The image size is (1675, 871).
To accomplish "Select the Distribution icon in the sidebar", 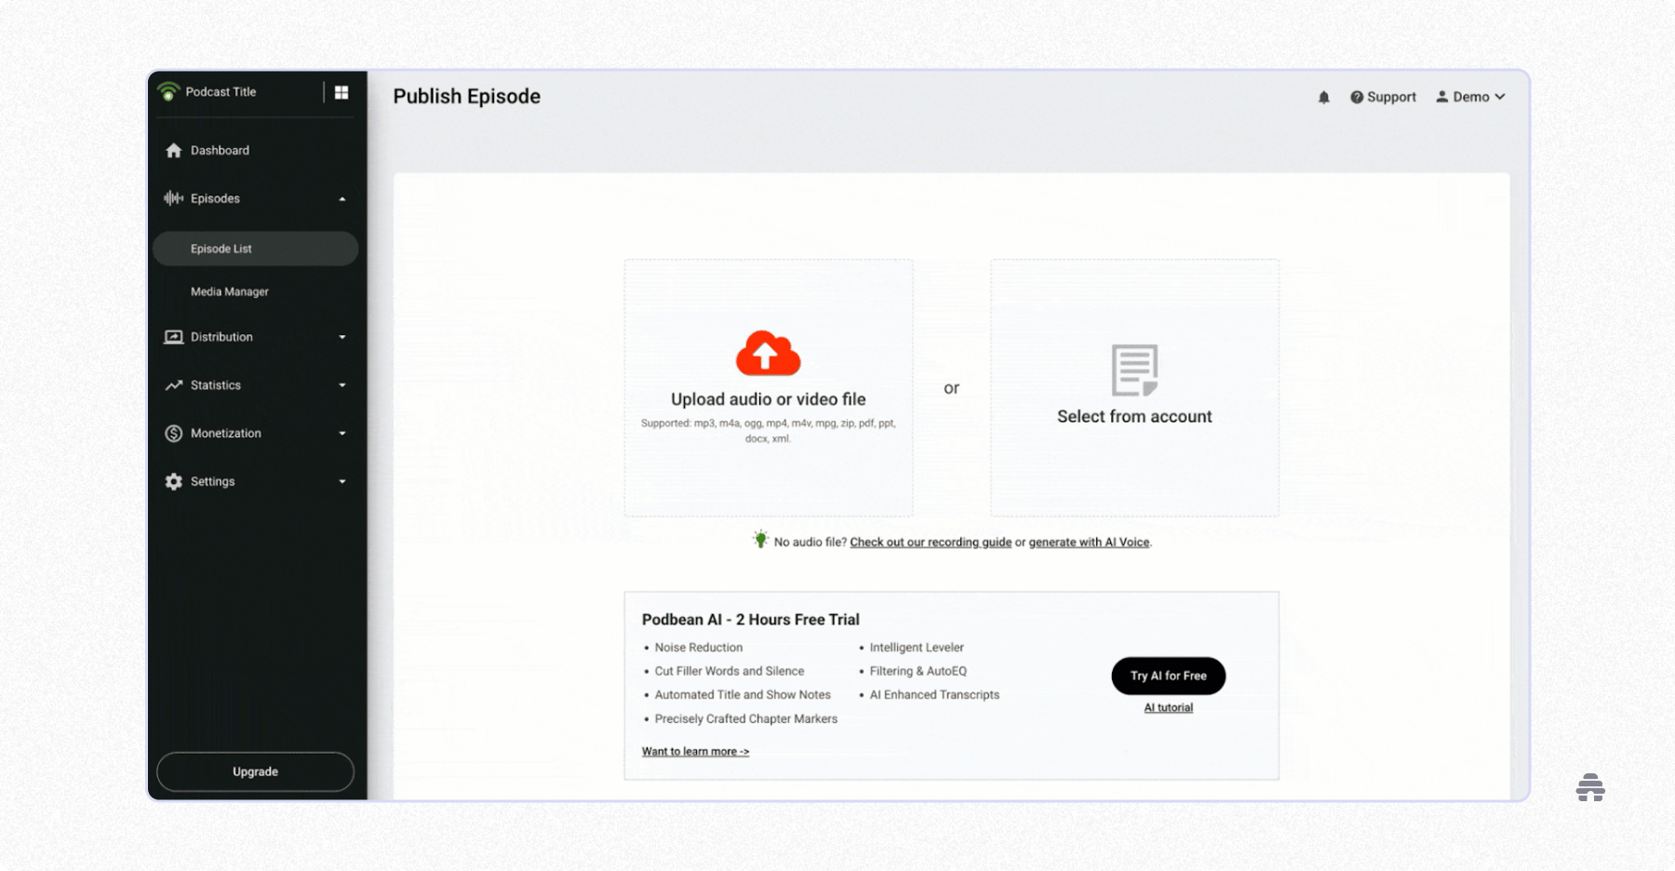I will [x=173, y=337].
